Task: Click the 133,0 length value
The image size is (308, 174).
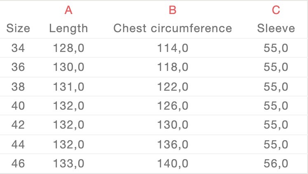Action: coord(68,164)
